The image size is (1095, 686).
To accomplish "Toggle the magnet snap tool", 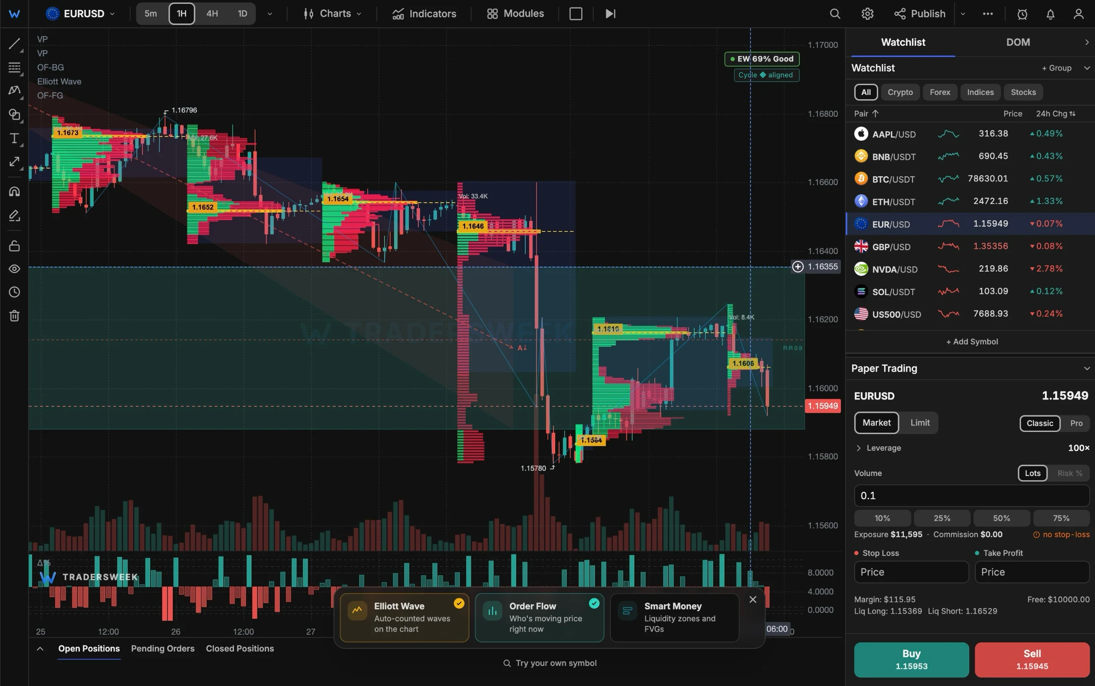I will pyautogui.click(x=14, y=192).
